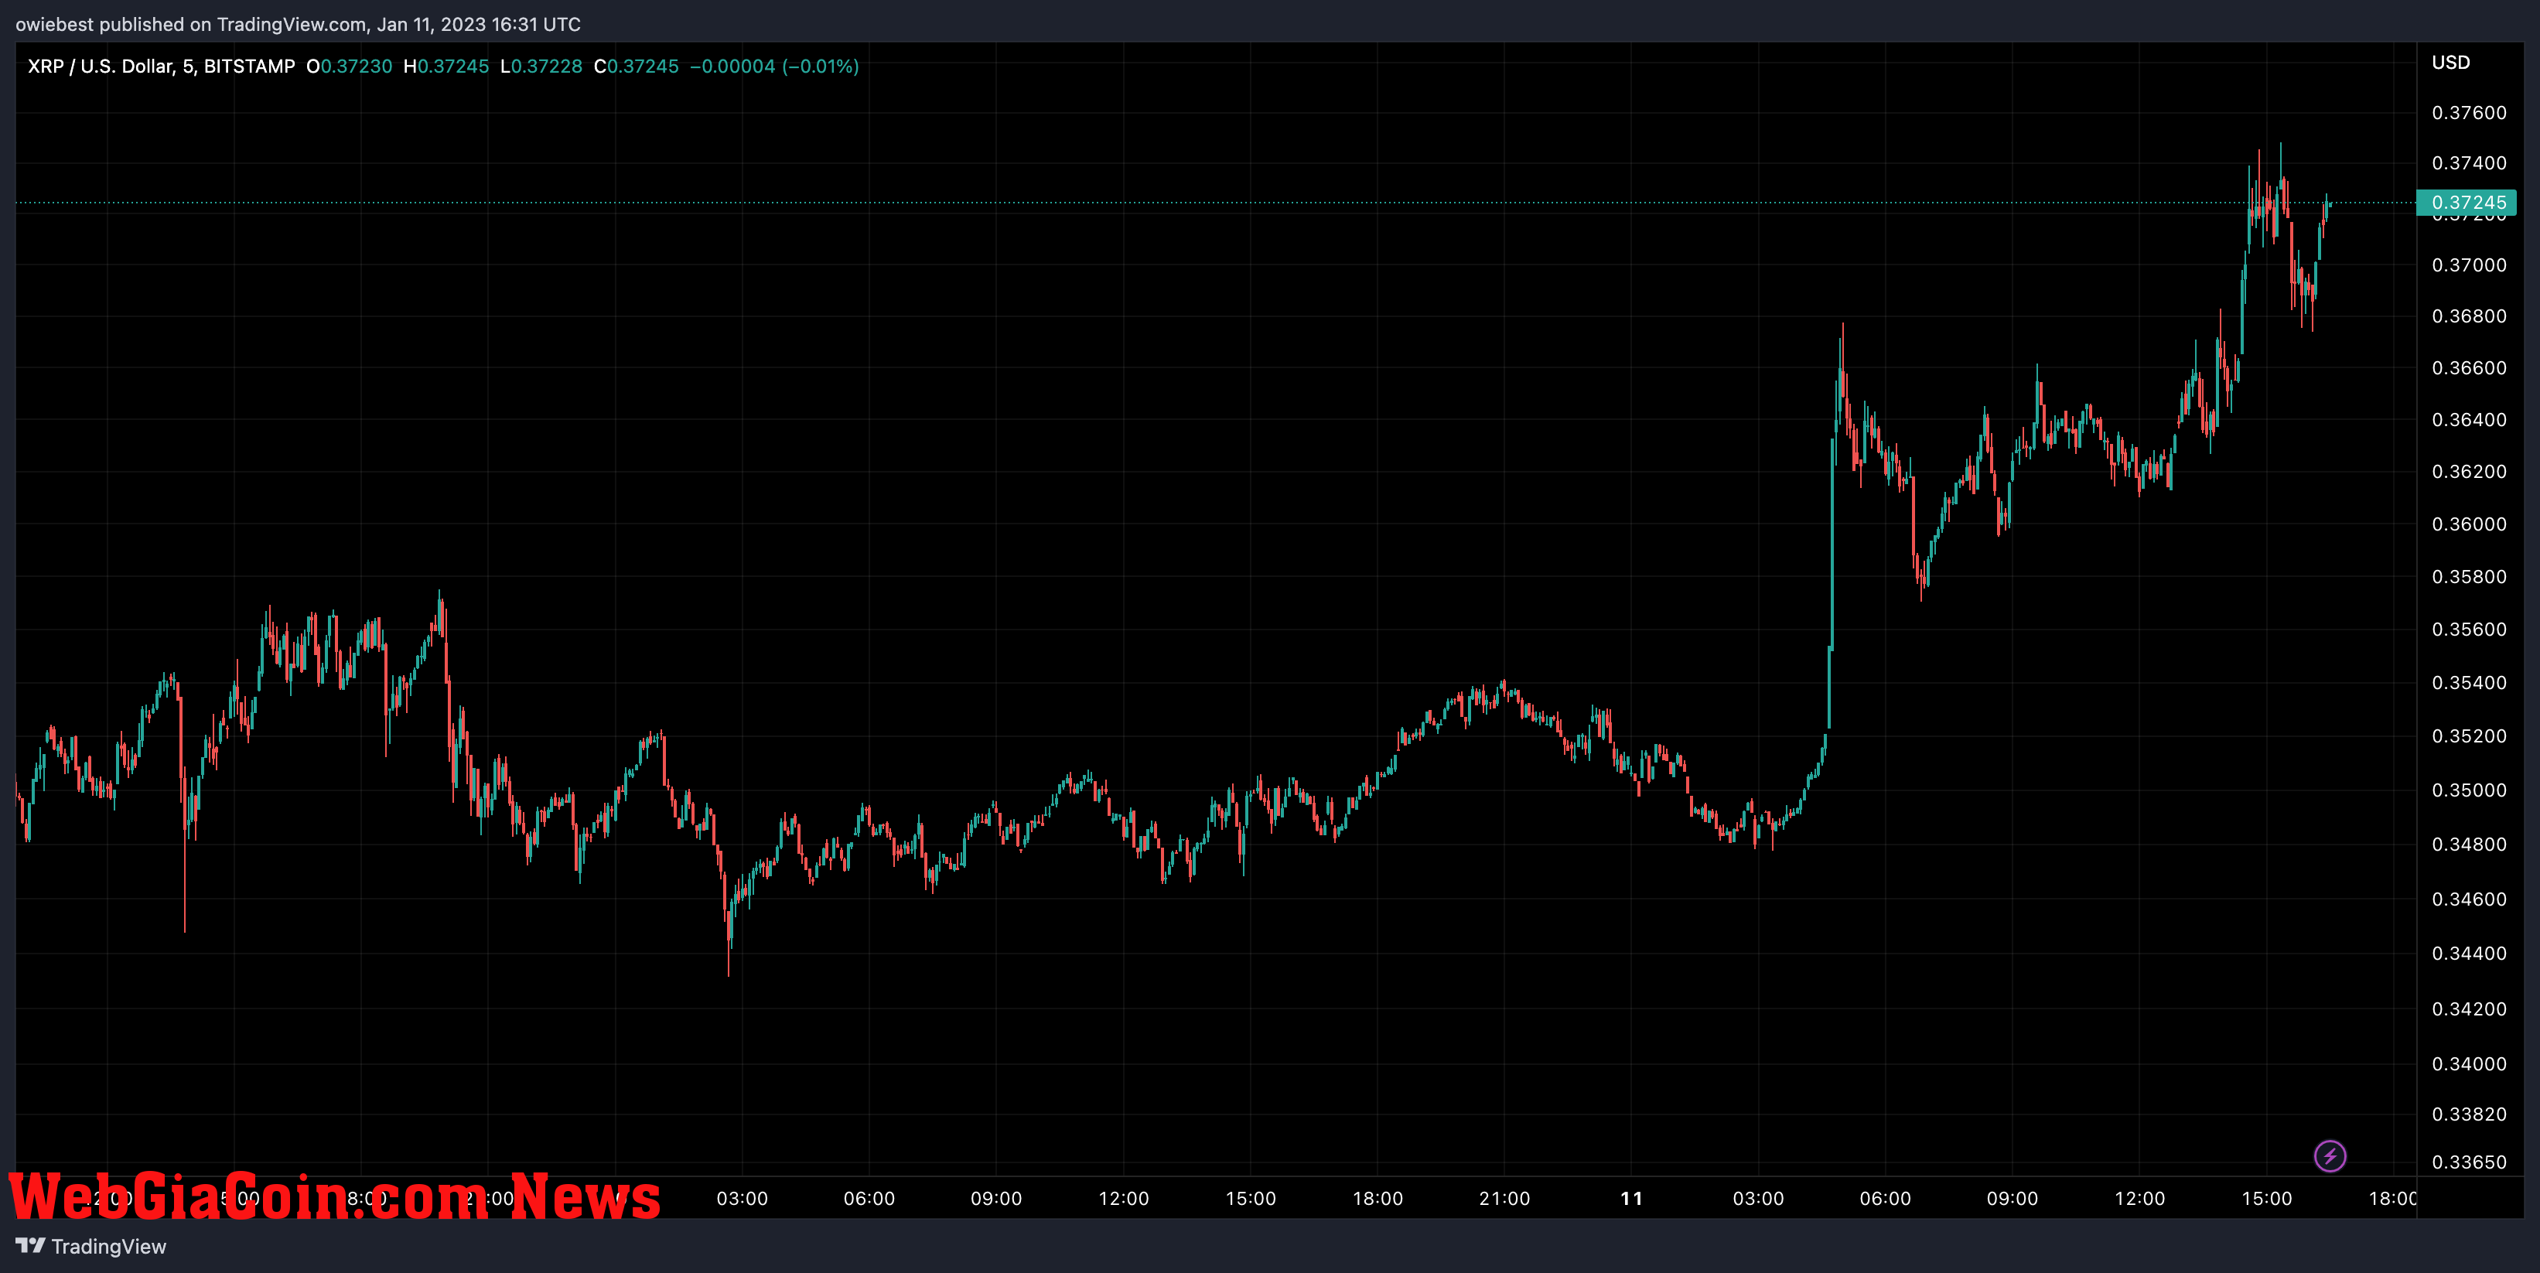The height and width of the screenshot is (1273, 2540).
Task: Click the 0.34400 price axis label
Action: pyautogui.click(x=2469, y=953)
